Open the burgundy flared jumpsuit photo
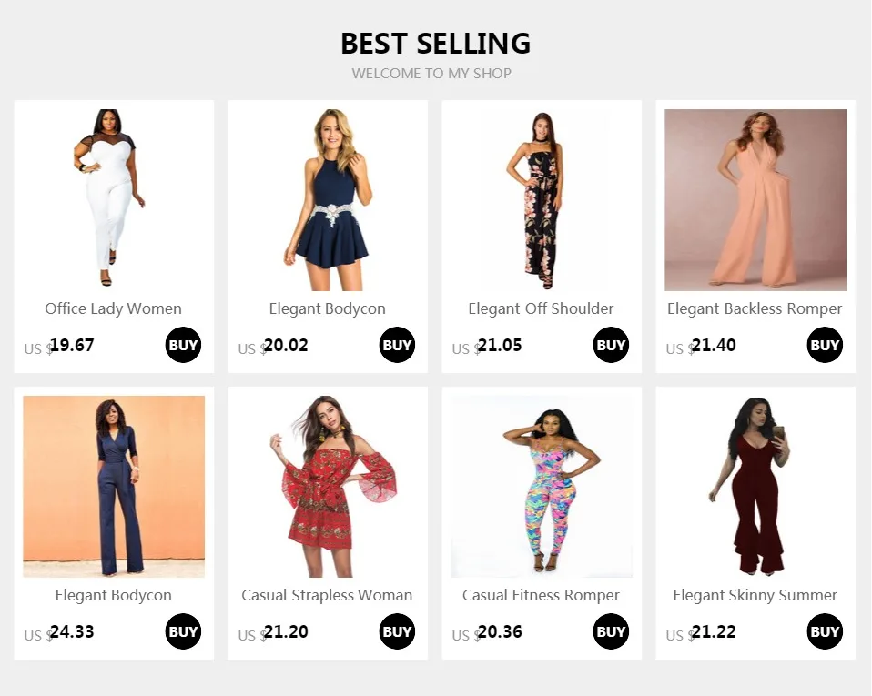The height and width of the screenshot is (696, 872). click(755, 486)
